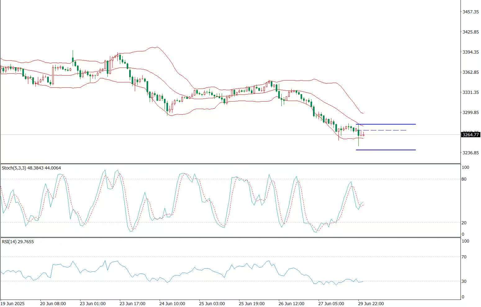Click the 19 Jun 2025 date label
The width and height of the screenshot is (481, 307).
tap(13, 304)
